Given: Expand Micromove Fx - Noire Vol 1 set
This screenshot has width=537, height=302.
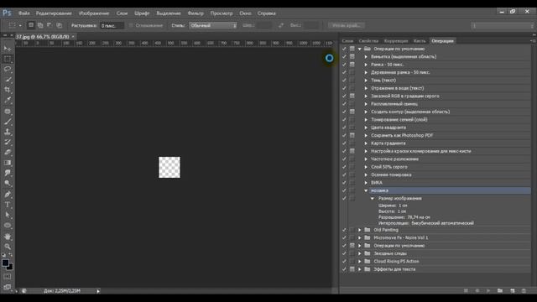Looking at the screenshot, I should coord(360,238).
